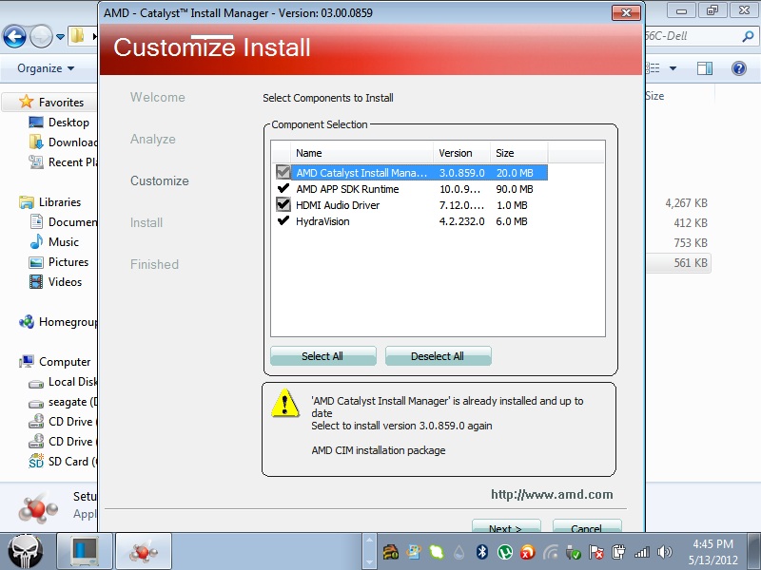
Task: Open Recent Places in Explorer sidebar
Action: coord(62,162)
